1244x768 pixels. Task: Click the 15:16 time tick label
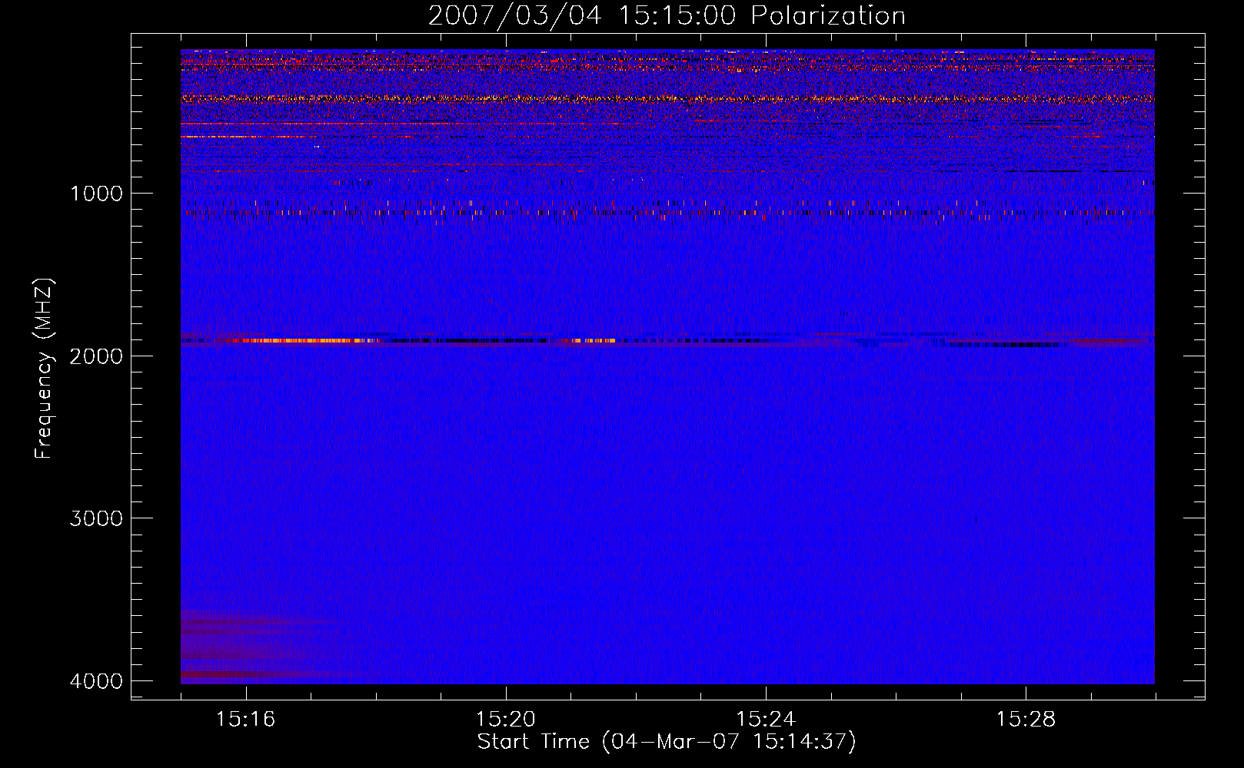pos(245,720)
